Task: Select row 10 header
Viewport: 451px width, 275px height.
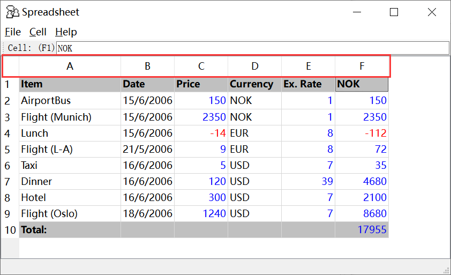Action: tap(10, 230)
